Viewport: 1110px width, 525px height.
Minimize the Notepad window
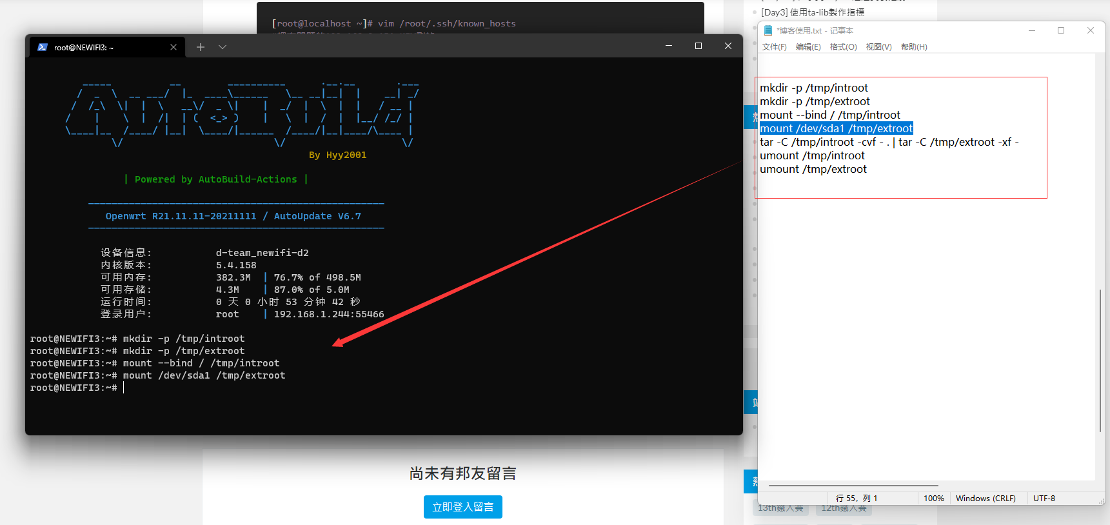[1032, 30]
